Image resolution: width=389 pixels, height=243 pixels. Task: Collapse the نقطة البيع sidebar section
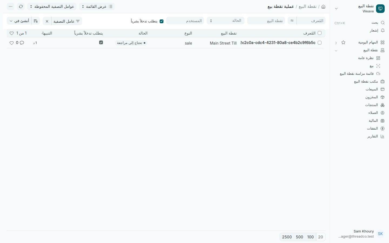coord(336,50)
